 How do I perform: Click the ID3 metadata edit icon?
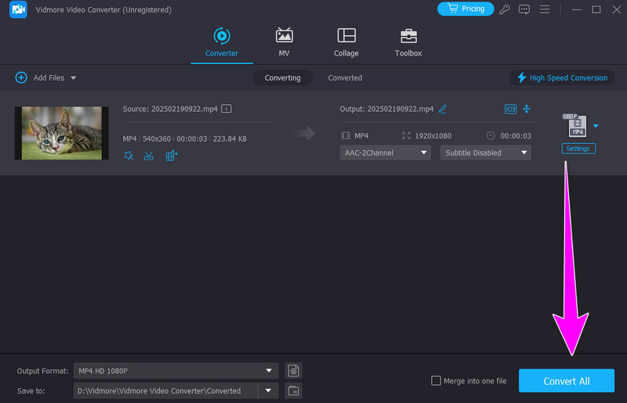tap(510, 109)
